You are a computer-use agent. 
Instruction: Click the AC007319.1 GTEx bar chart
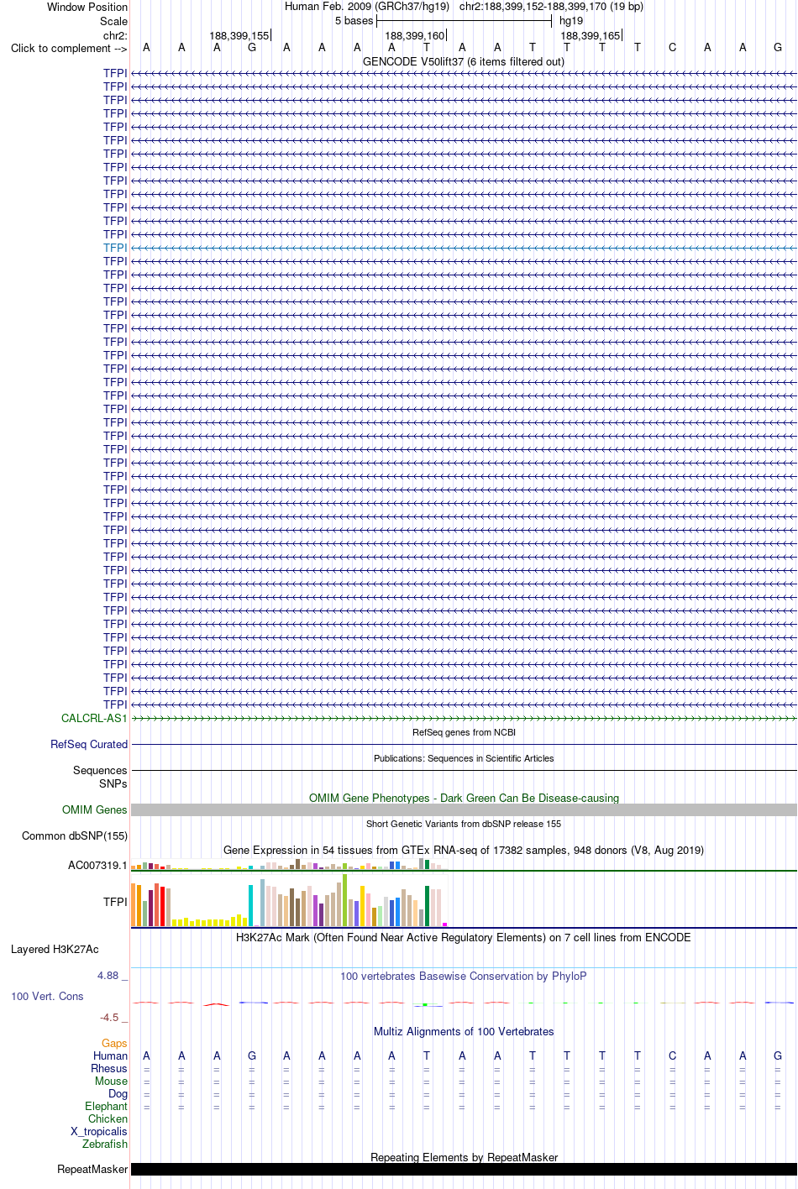[x=289, y=865]
